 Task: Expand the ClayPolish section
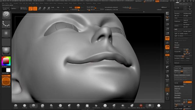click(x=177, y=95)
